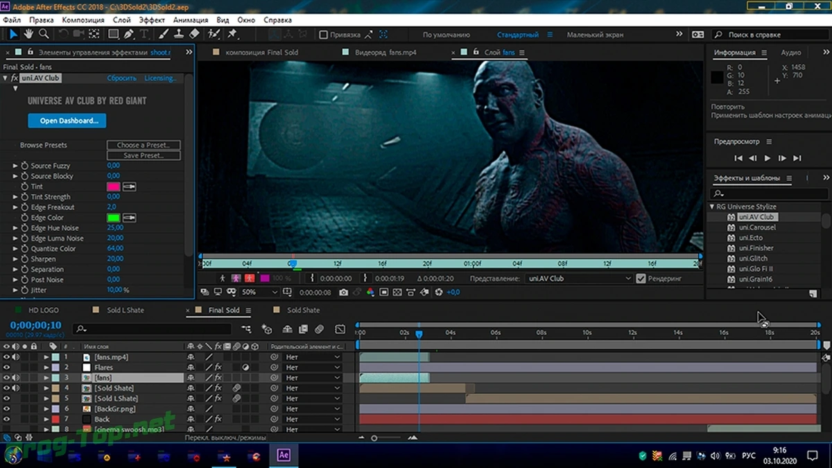
Task: Open the Файл menu
Action: tap(12, 20)
